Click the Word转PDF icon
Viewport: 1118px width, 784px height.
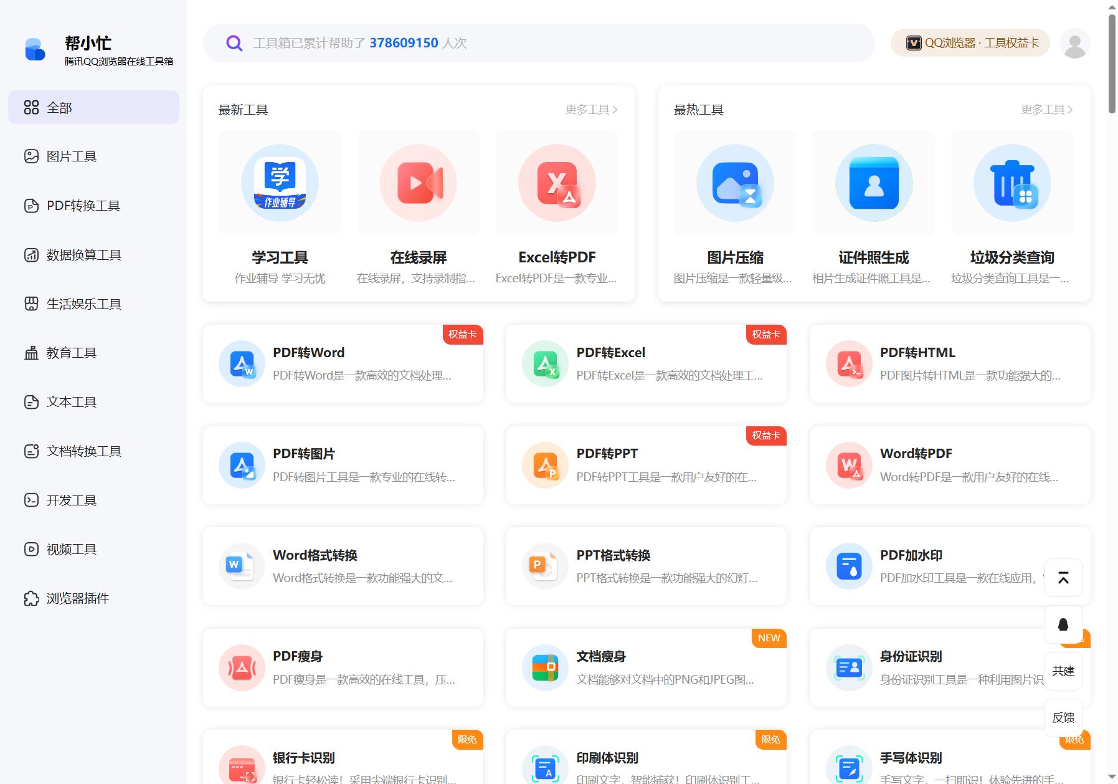pyautogui.click(x=849, y=465)
